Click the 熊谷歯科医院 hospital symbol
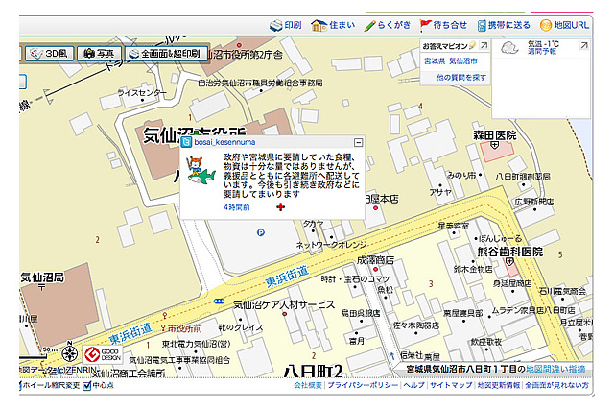 tap(509, 262)
